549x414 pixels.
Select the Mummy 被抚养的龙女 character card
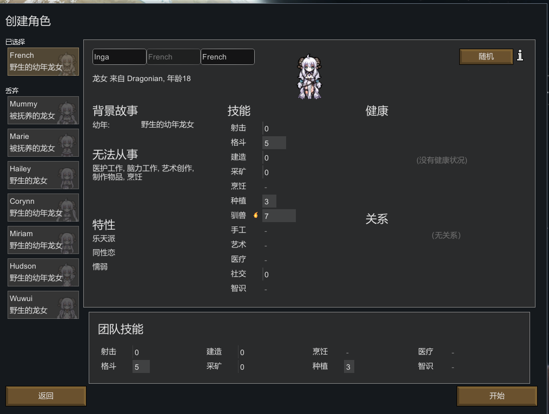[43, 110]
